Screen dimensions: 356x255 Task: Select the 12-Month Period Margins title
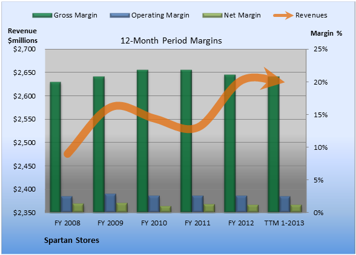[x=171, y=41]
